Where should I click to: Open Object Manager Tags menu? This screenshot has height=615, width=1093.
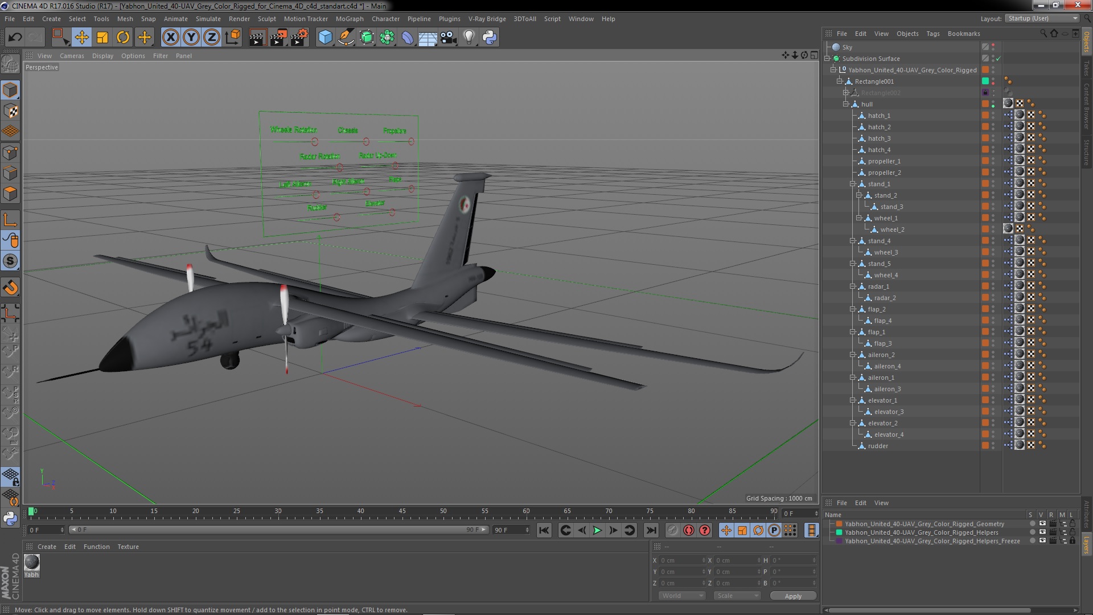click(932, 34)
